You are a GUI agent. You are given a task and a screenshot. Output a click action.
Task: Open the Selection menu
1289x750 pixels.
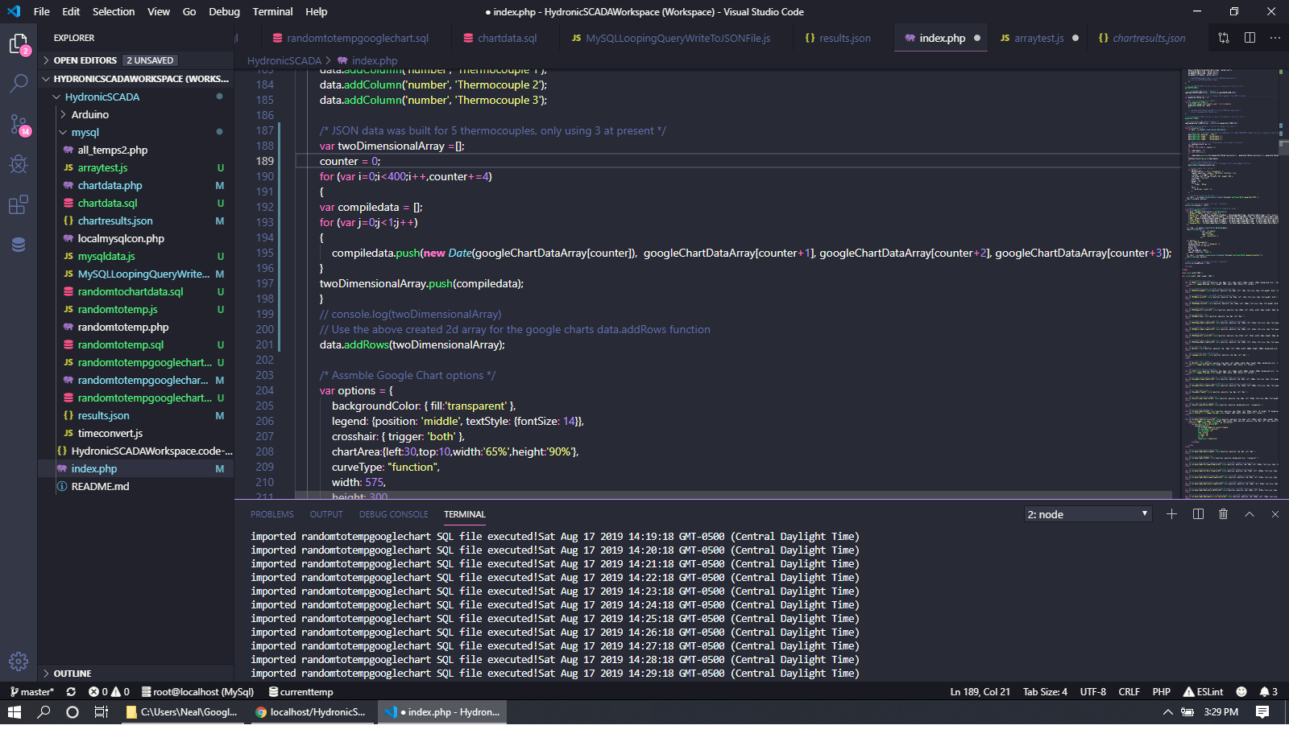pyautogui.click(x=114, y=11)
